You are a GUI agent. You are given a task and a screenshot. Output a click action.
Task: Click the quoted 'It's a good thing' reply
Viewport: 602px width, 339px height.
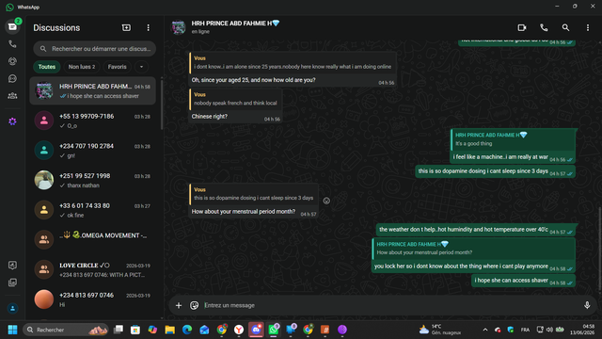pos(513,139)
